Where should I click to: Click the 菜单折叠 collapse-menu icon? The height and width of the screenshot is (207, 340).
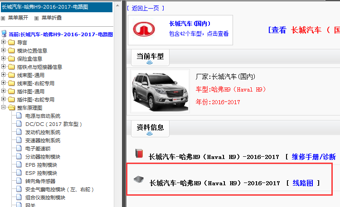pos(36,18)
